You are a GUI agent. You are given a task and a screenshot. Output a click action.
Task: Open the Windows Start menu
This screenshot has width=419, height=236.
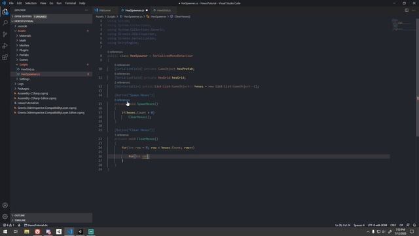tap(5, 231)
